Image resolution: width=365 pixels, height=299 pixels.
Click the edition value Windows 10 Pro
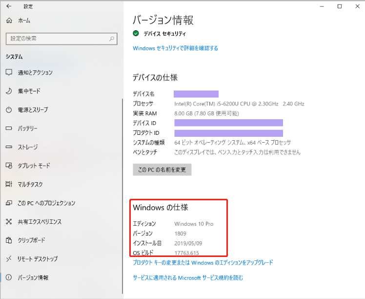(194, 224)
